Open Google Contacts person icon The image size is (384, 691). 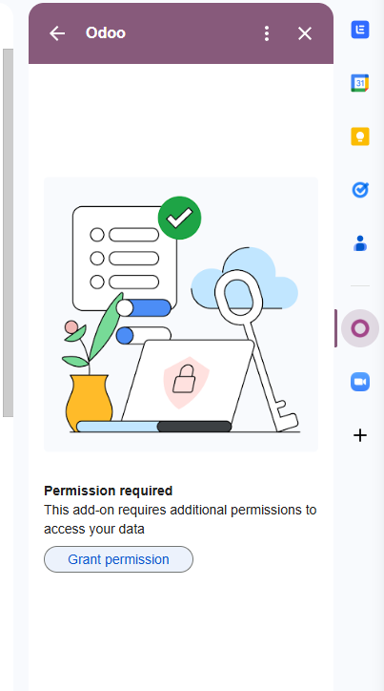(x=360, y=243)
